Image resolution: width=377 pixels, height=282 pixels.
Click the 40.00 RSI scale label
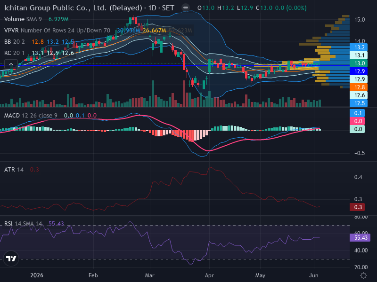point(361,251)
